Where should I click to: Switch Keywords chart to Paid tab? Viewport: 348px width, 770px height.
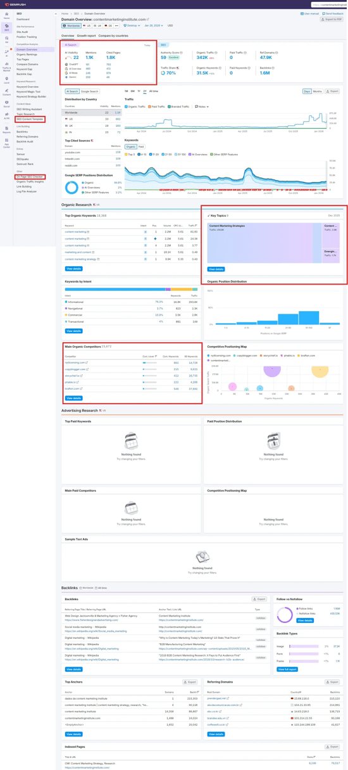click(x=141, y=146)
